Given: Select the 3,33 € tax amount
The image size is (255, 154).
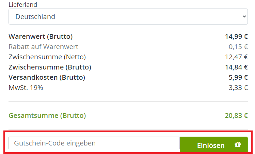Looking at the screenshot, I should coord(238,88).
